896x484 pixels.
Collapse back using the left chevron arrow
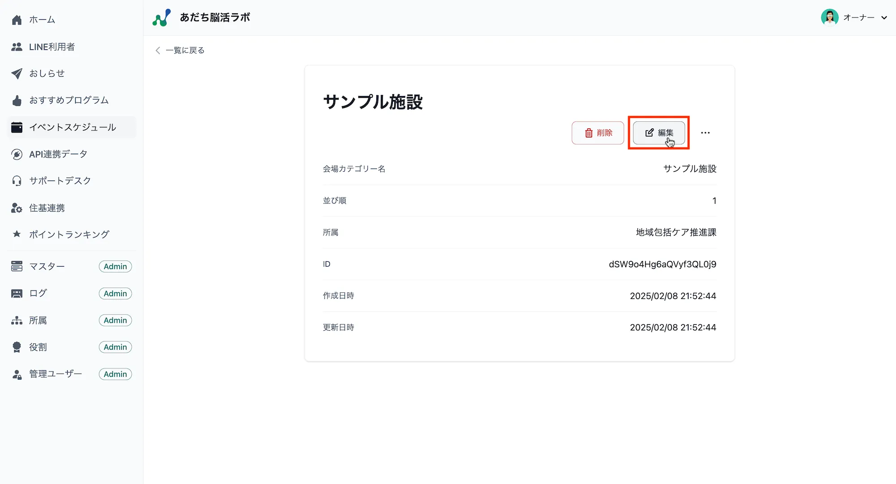157,50
